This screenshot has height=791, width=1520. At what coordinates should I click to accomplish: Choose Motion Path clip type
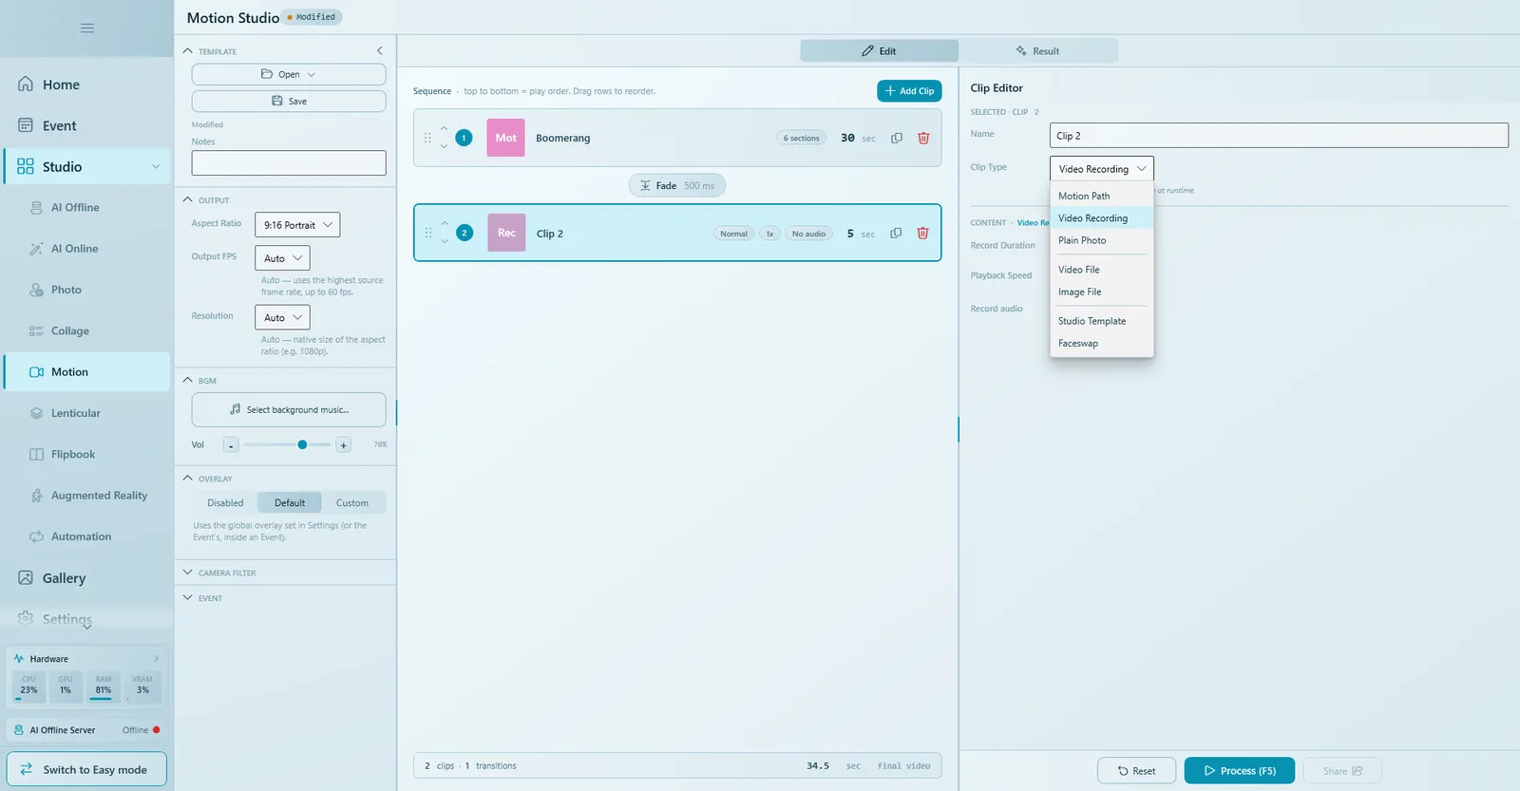(1101, 196)
